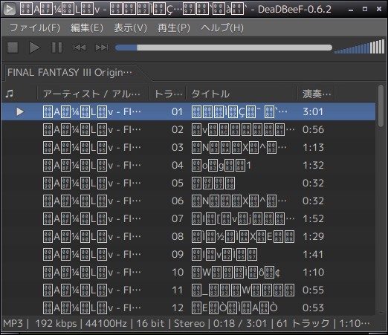This screenshot has width=388, height=335.
Task: Click the 61 トラック status bar entry
Action: (303, 324)
